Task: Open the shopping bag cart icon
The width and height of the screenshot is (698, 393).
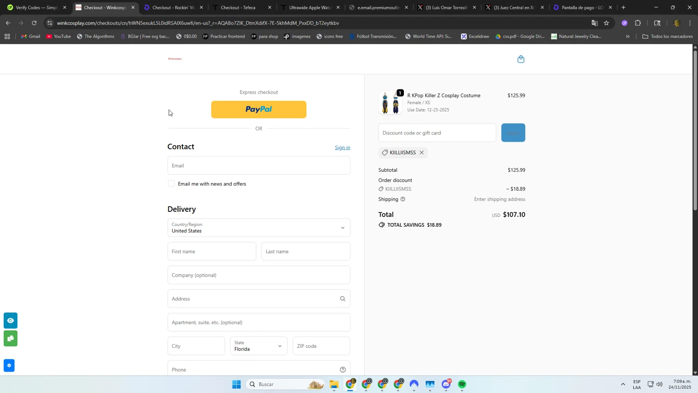Action: (521, 59)
